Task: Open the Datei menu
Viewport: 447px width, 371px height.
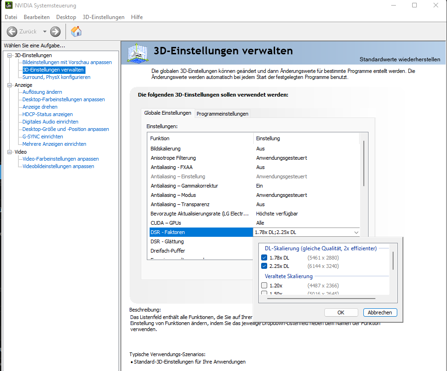Action: click(x=11, y=17)
